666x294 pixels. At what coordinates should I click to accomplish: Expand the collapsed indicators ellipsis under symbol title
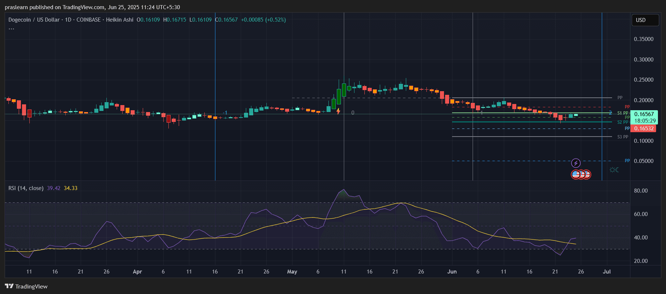coord(11,29)
